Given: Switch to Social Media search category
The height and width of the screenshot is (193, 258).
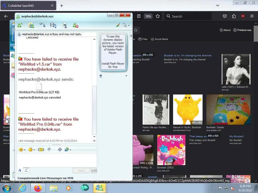Looking at the screenshot, I should [159, 39].
